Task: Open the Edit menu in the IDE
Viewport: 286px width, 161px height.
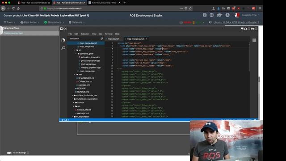Action: coord(76,34)
